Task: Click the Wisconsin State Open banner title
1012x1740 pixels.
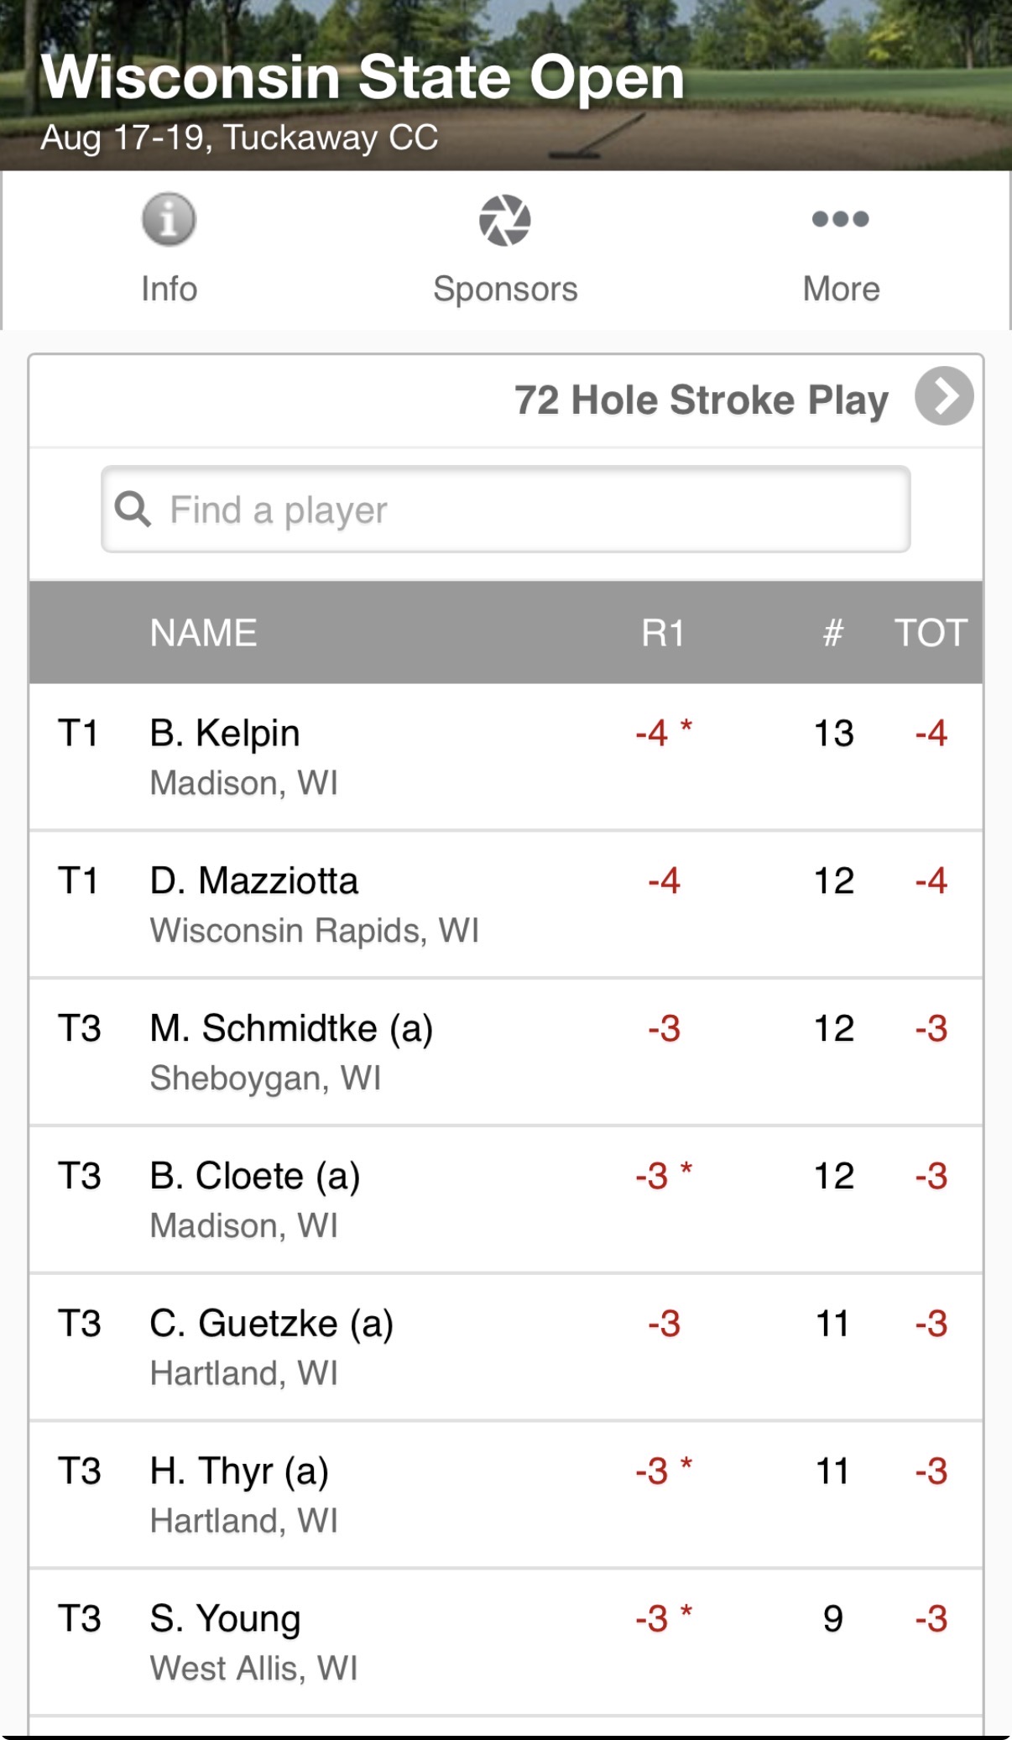Action: click(363, 77)
